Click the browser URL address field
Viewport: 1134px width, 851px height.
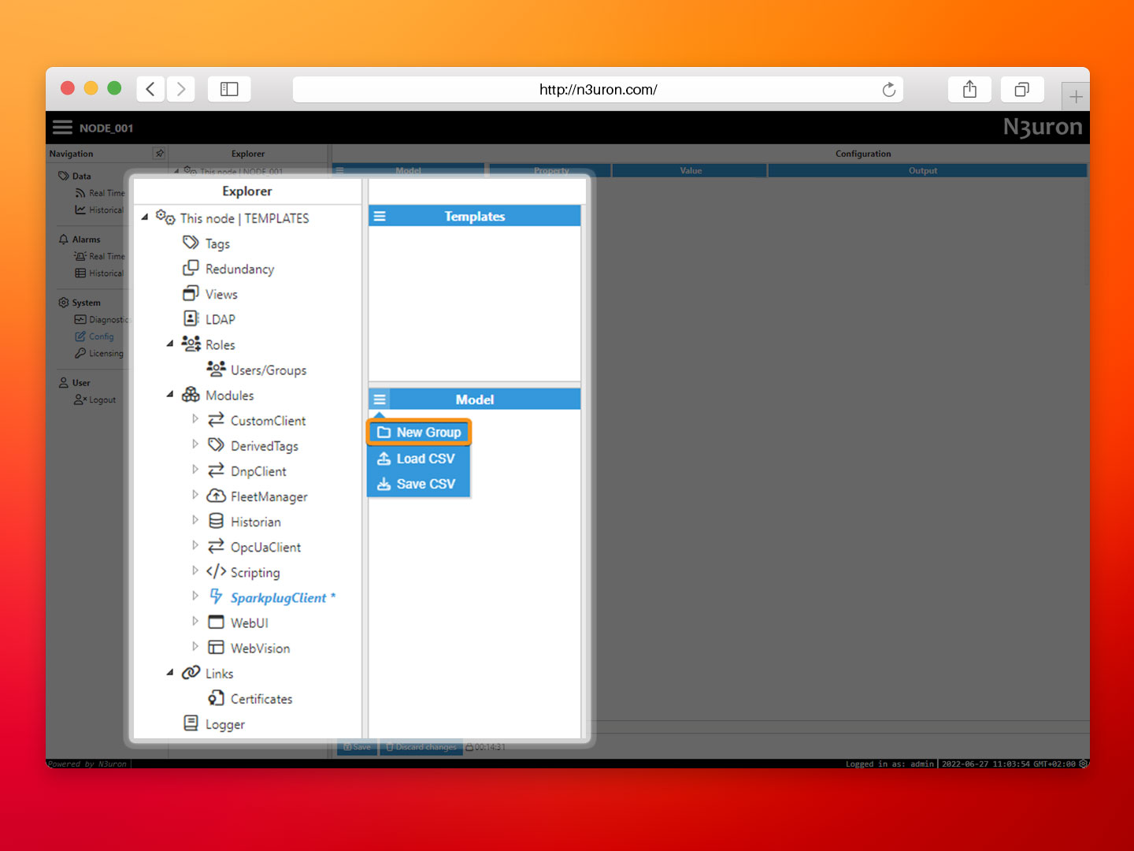click(x=598, y=89)
